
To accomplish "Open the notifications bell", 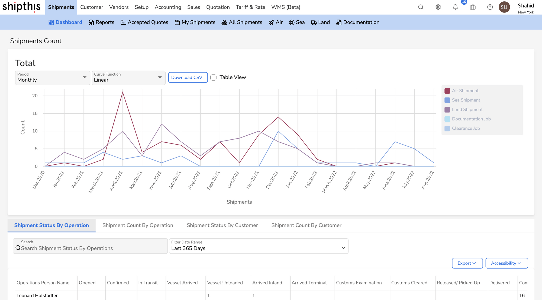I will coord(455,7).
